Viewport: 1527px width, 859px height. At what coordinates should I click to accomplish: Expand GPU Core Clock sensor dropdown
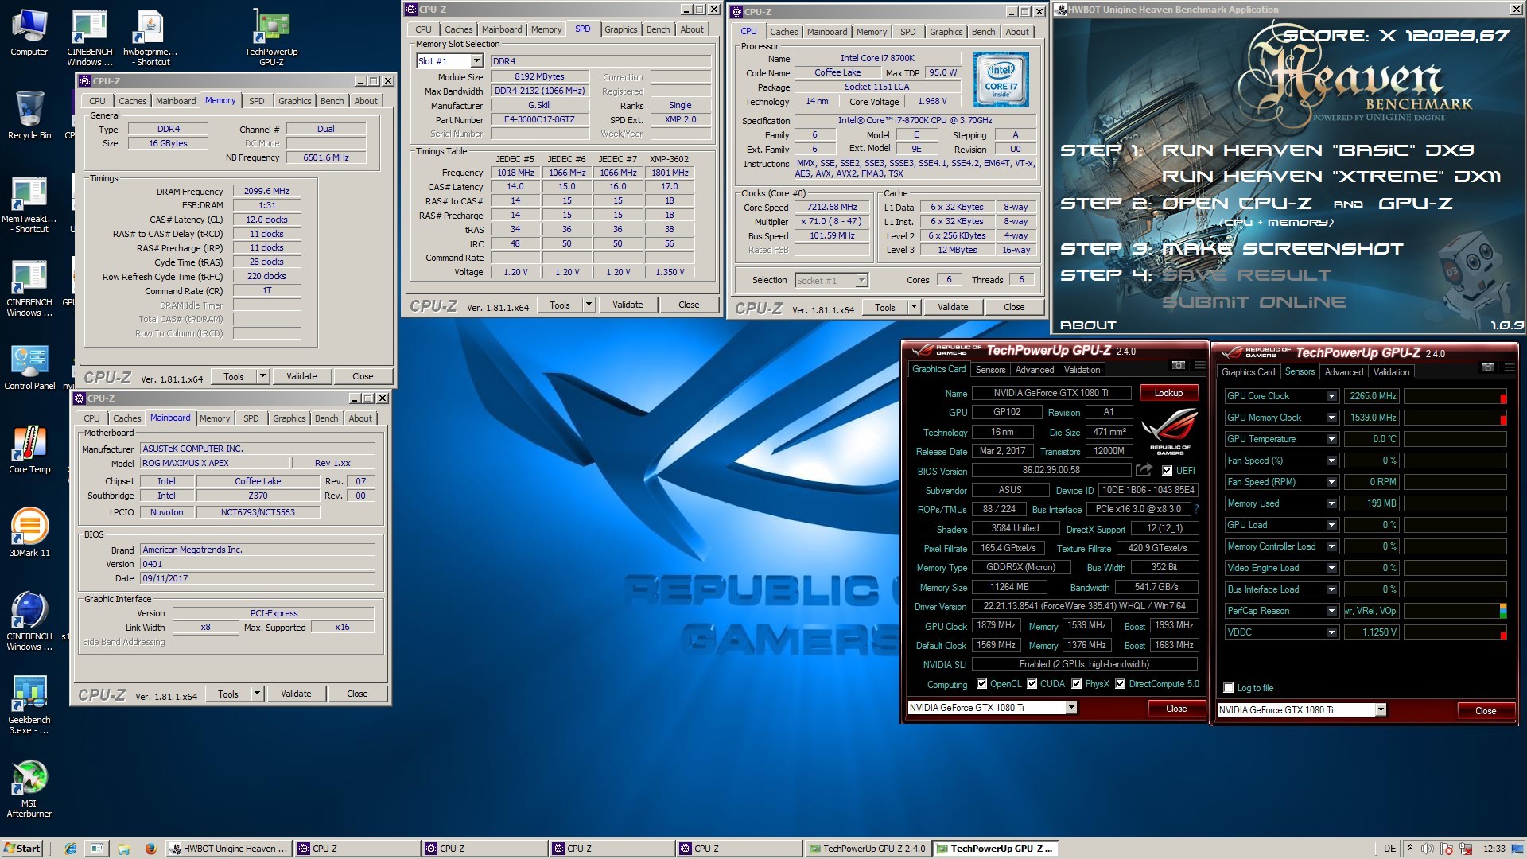tap(1331, 396)
